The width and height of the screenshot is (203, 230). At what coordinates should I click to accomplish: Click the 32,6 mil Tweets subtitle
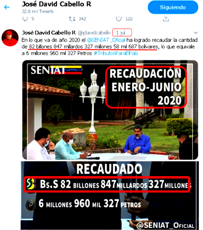[x=38, y=11]
